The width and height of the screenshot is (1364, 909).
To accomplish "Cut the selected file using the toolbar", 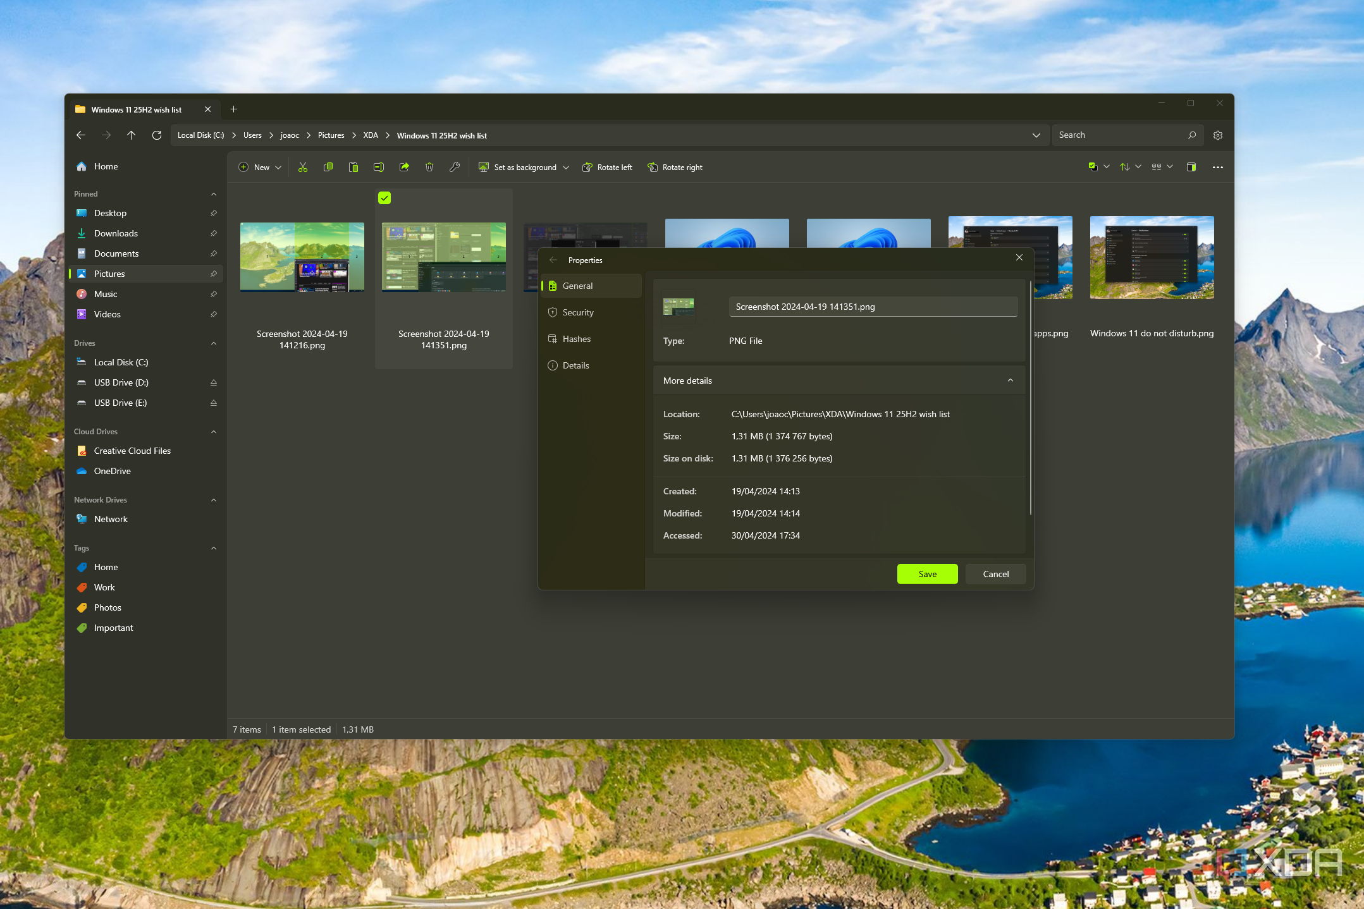I will tap(302, 167).
